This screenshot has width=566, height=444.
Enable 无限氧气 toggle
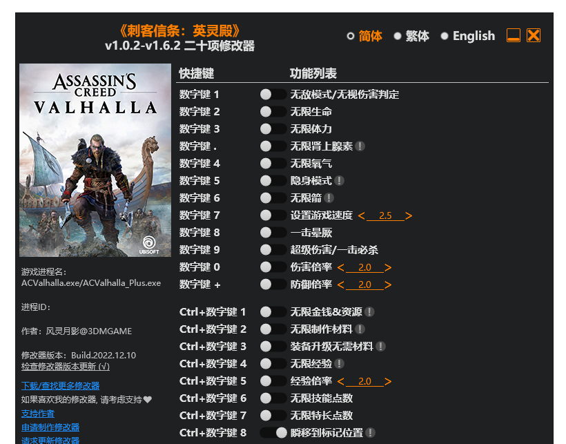(273, 164)
